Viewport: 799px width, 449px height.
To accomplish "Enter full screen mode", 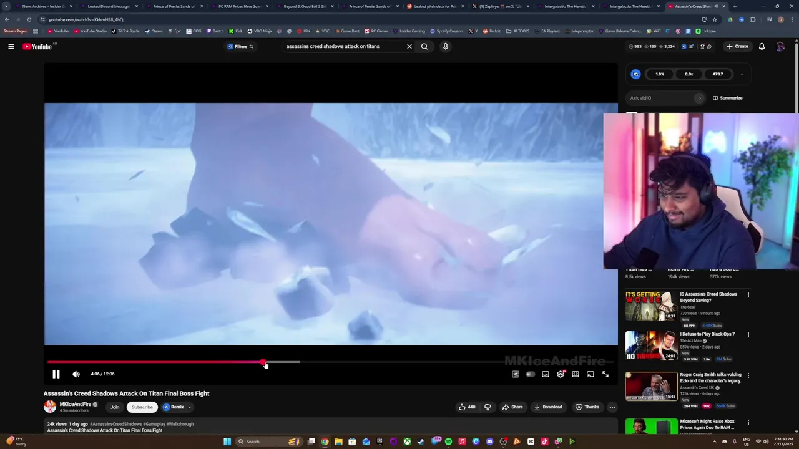I will pyautogui.click(x=605, y=374).
